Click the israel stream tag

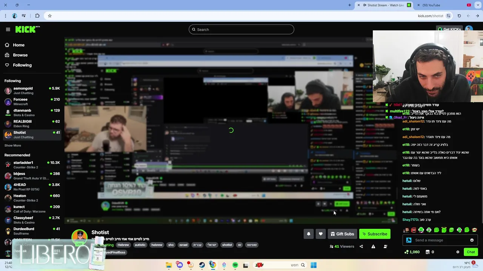[183, 245]
